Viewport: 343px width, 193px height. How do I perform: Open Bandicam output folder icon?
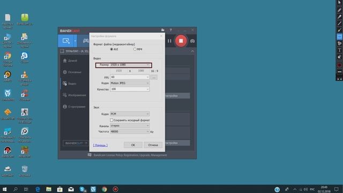pos(163,30)
